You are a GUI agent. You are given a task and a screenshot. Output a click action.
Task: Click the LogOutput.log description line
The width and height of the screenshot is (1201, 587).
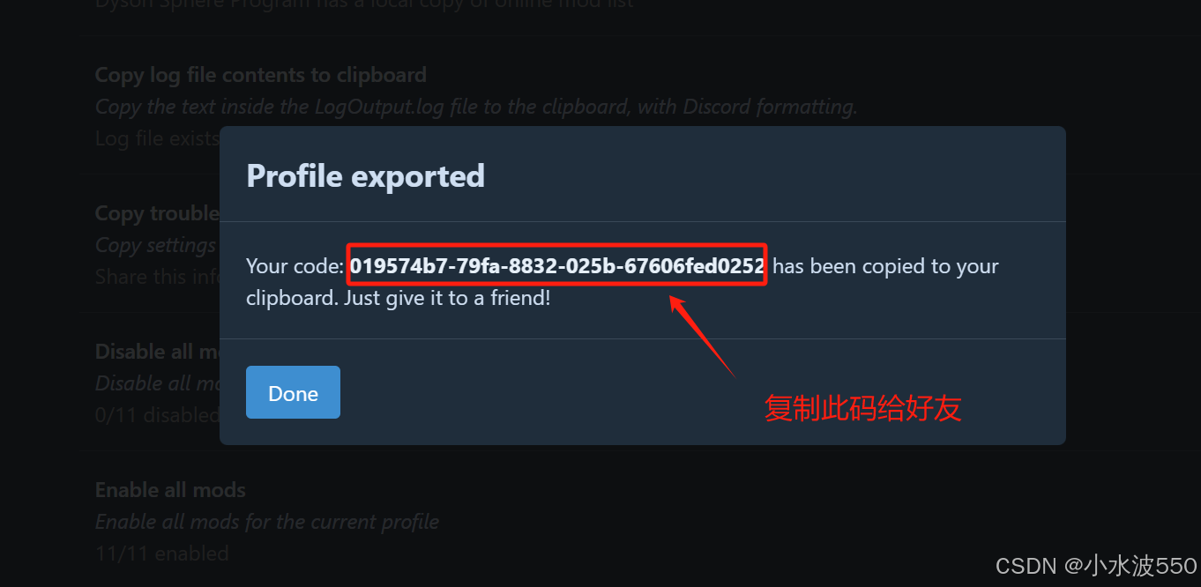tap(476, 107)
